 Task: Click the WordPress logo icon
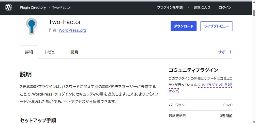(9, 8)
